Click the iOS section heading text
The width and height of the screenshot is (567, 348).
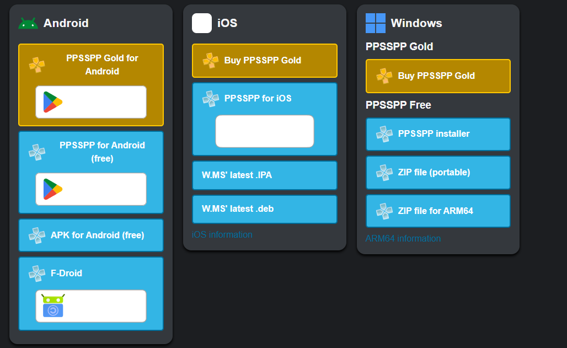click(227, 23)
